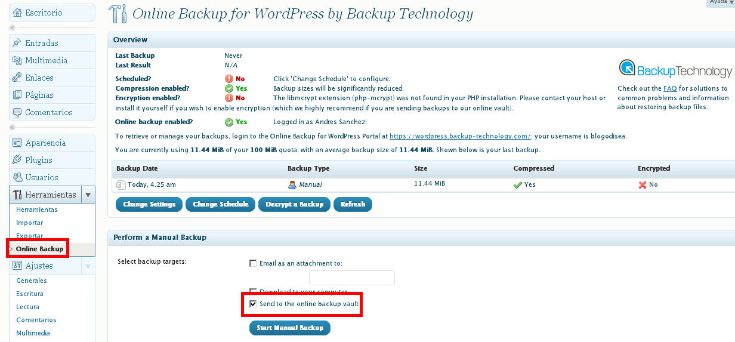Screen dimensions: 735x342
Task: Click the Change Schedule button
Action: pos(220,204)
